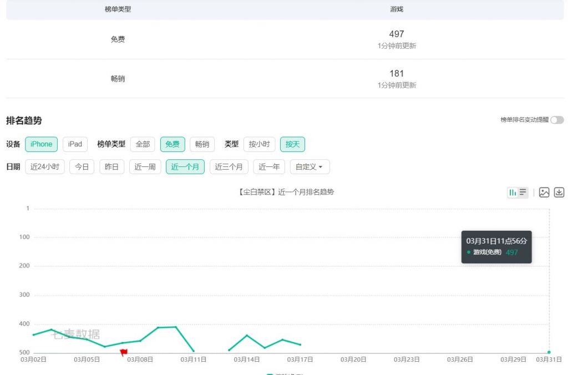The image size is (568, 375).
Task: Choose the 近一年 date range
Action: [268, 166]
